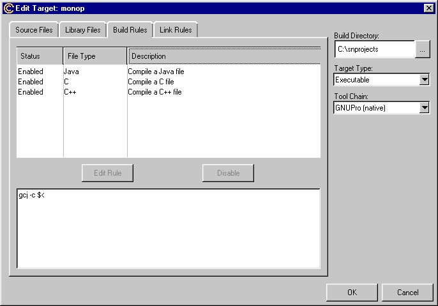Select the Build Rules tab
Screen dimensions: 438x306
130,29
